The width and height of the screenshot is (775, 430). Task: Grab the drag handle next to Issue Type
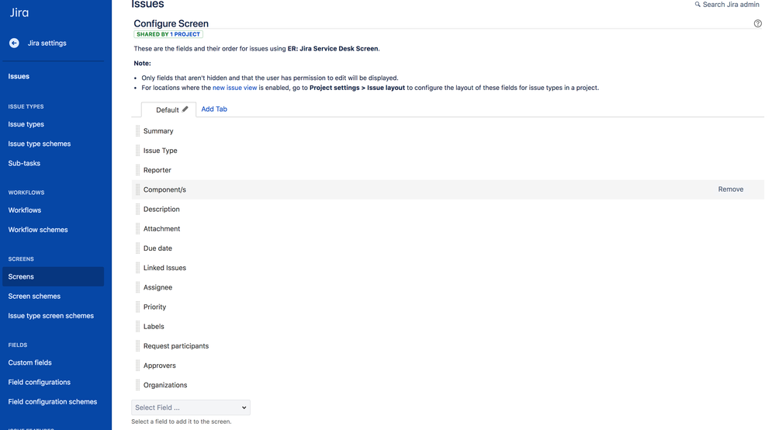pos(138,151)
